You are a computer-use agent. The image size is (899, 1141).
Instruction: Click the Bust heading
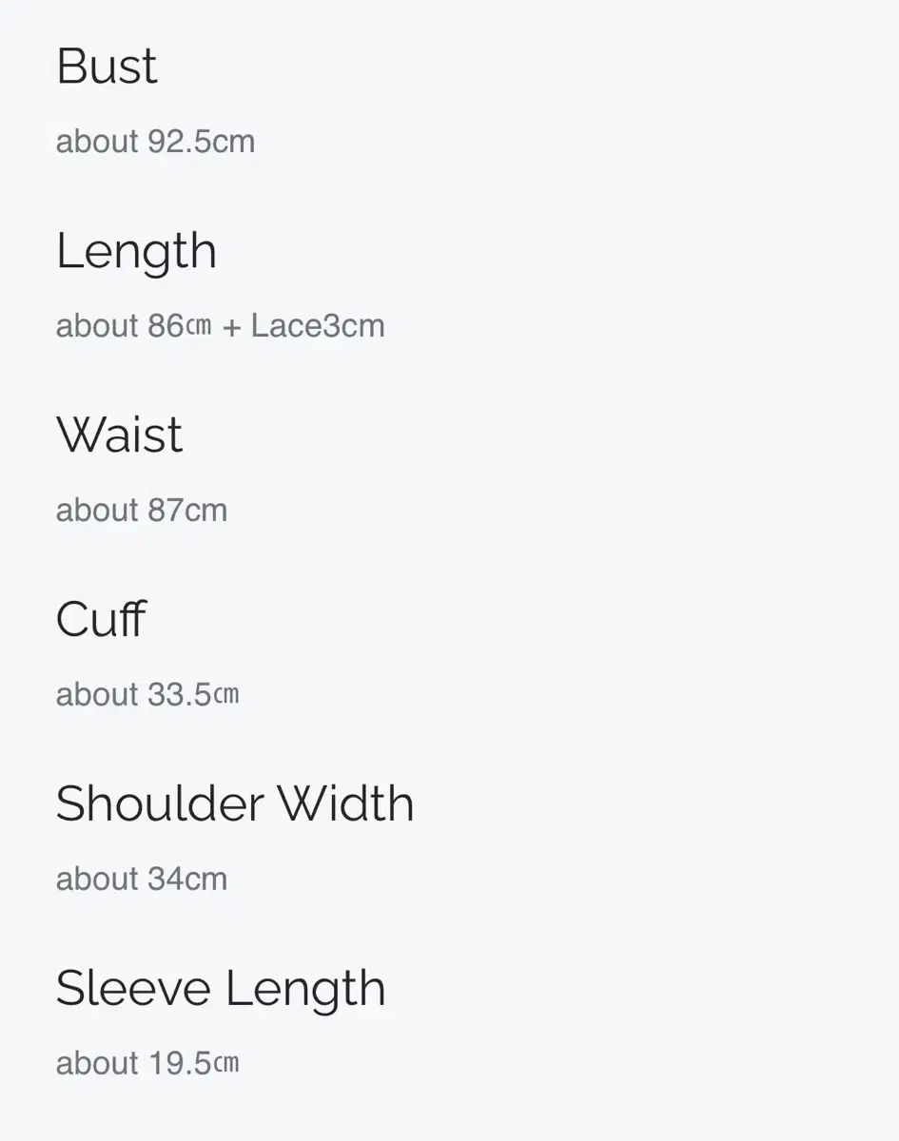tap(107, 68)
